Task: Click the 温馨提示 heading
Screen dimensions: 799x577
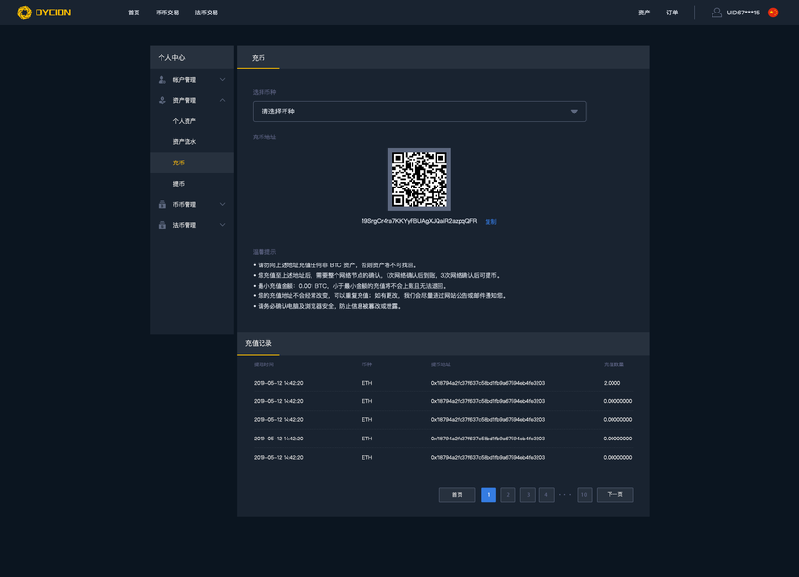Action: tap(264, 252)
